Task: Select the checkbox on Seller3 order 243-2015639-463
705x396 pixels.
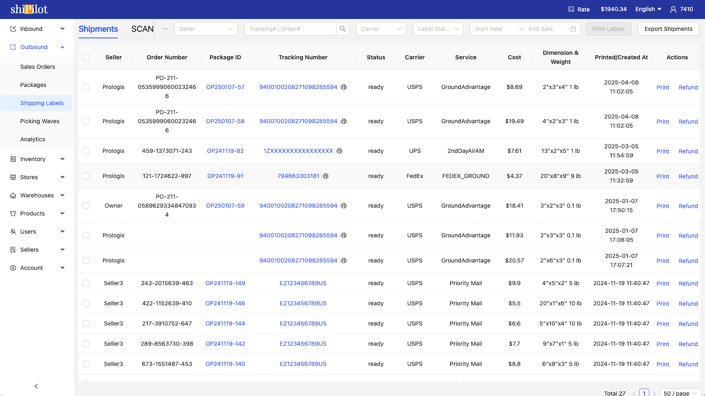Action: click(86, 283)
